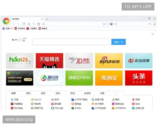
Task: Focus the toolbar Baidu search field
Action: [x=130, y=24]
